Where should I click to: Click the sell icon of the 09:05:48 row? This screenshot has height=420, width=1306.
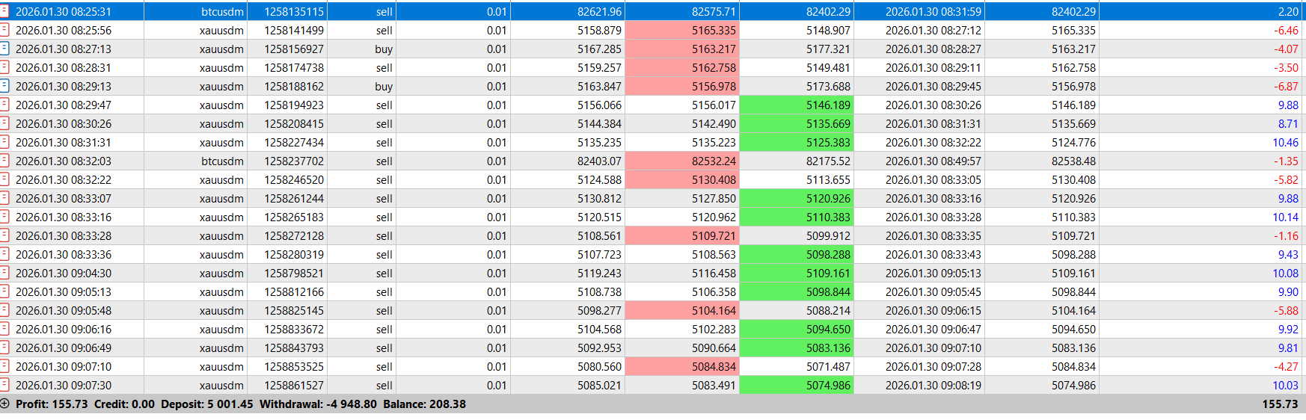tap(4, 310)
